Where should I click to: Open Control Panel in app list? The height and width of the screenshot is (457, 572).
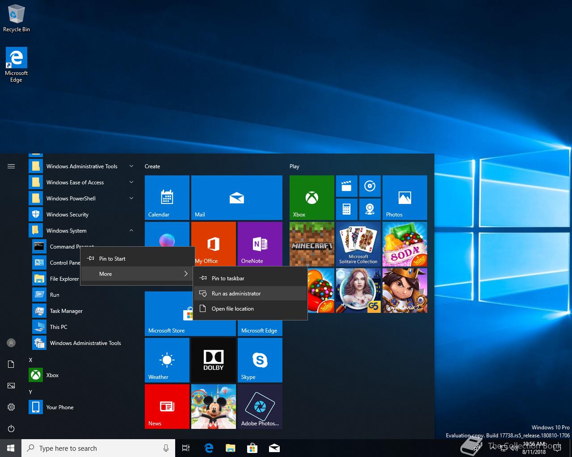[x=56, y=262]
